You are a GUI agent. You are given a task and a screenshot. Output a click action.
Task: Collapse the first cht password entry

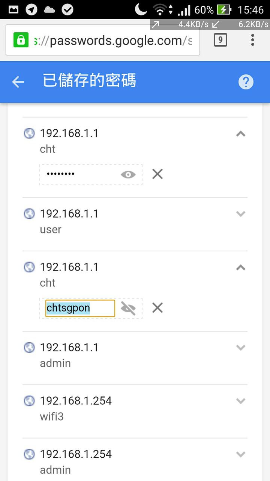click(x=241, y=134)
